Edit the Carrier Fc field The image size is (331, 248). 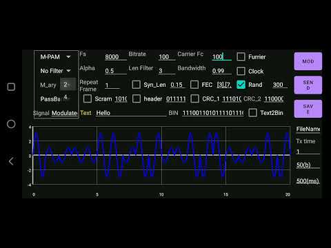coord(221,57)
